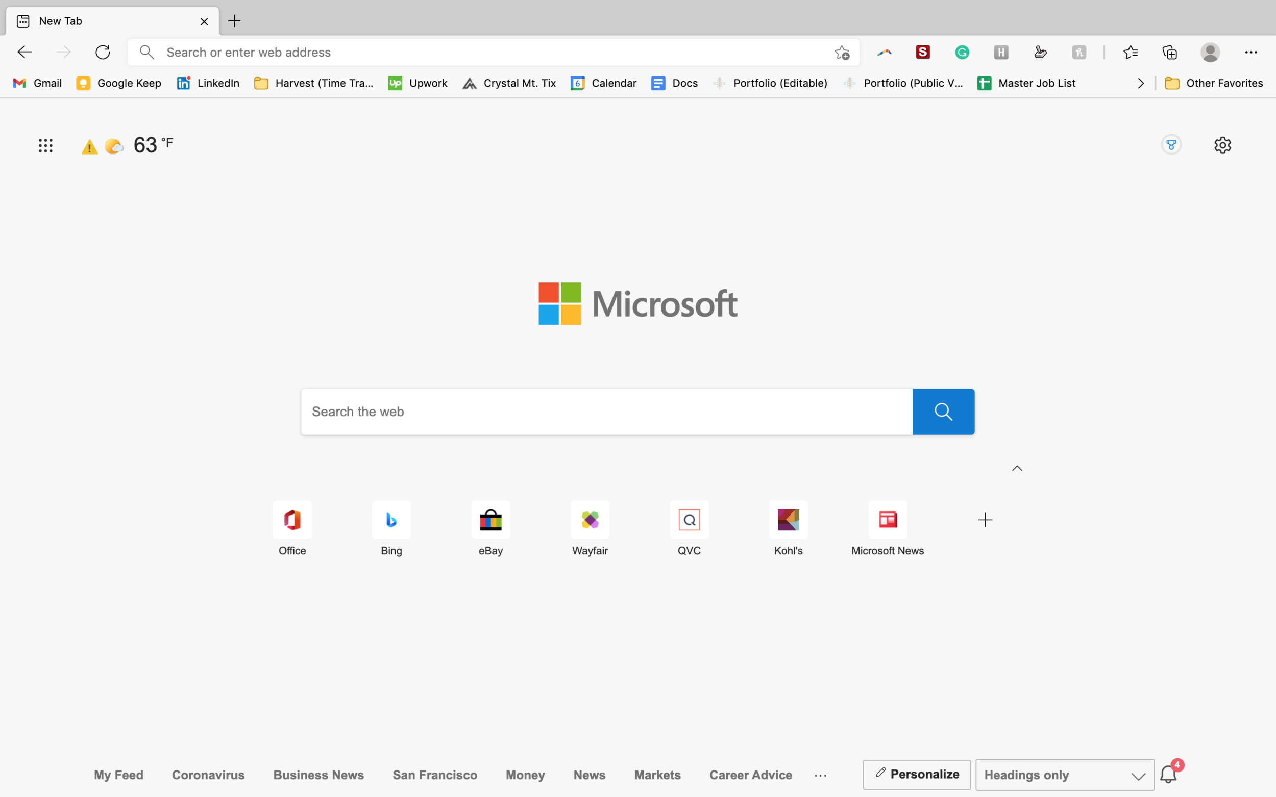Screen dimensions: 1276x797
Task: Select the My Feed tab
Action: click(119, 775)
